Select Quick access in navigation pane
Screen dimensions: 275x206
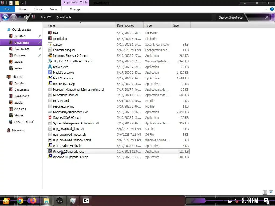click(21, 30)
